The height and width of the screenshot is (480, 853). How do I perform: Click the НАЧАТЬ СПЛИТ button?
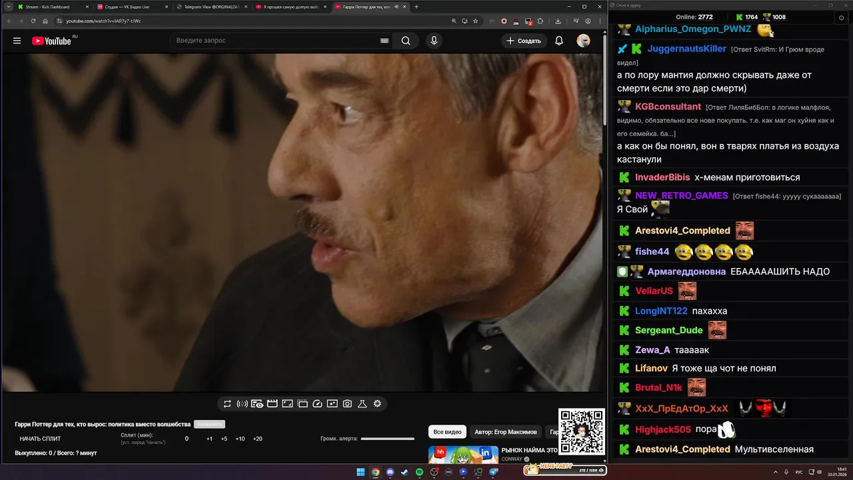tap(40, 439)
